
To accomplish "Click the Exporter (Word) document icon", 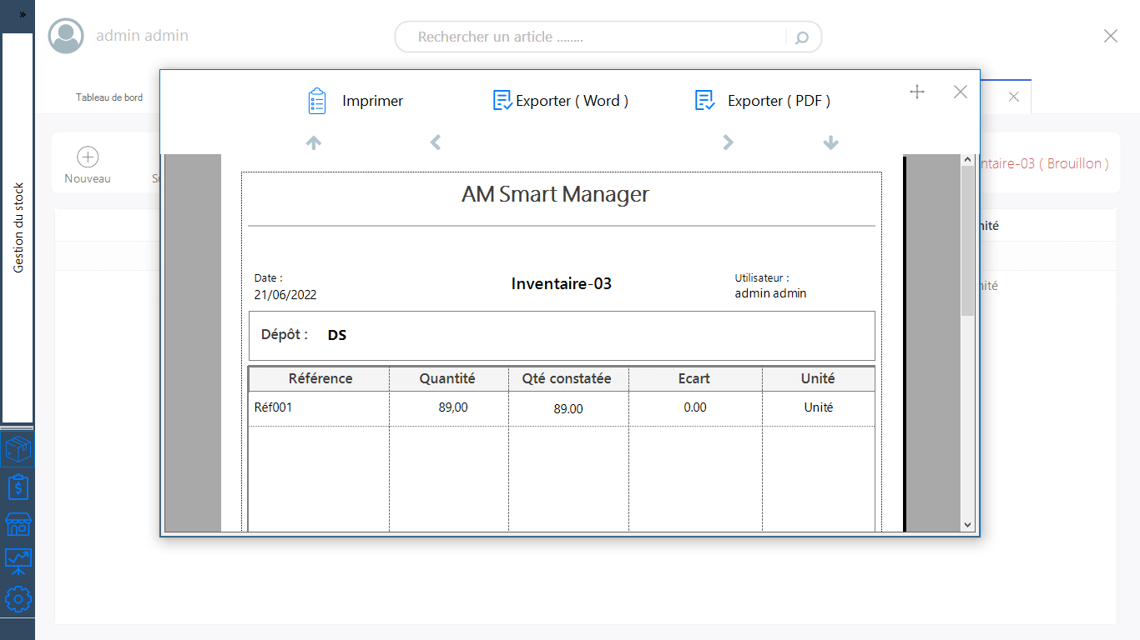I will click(x=502, y=101).
